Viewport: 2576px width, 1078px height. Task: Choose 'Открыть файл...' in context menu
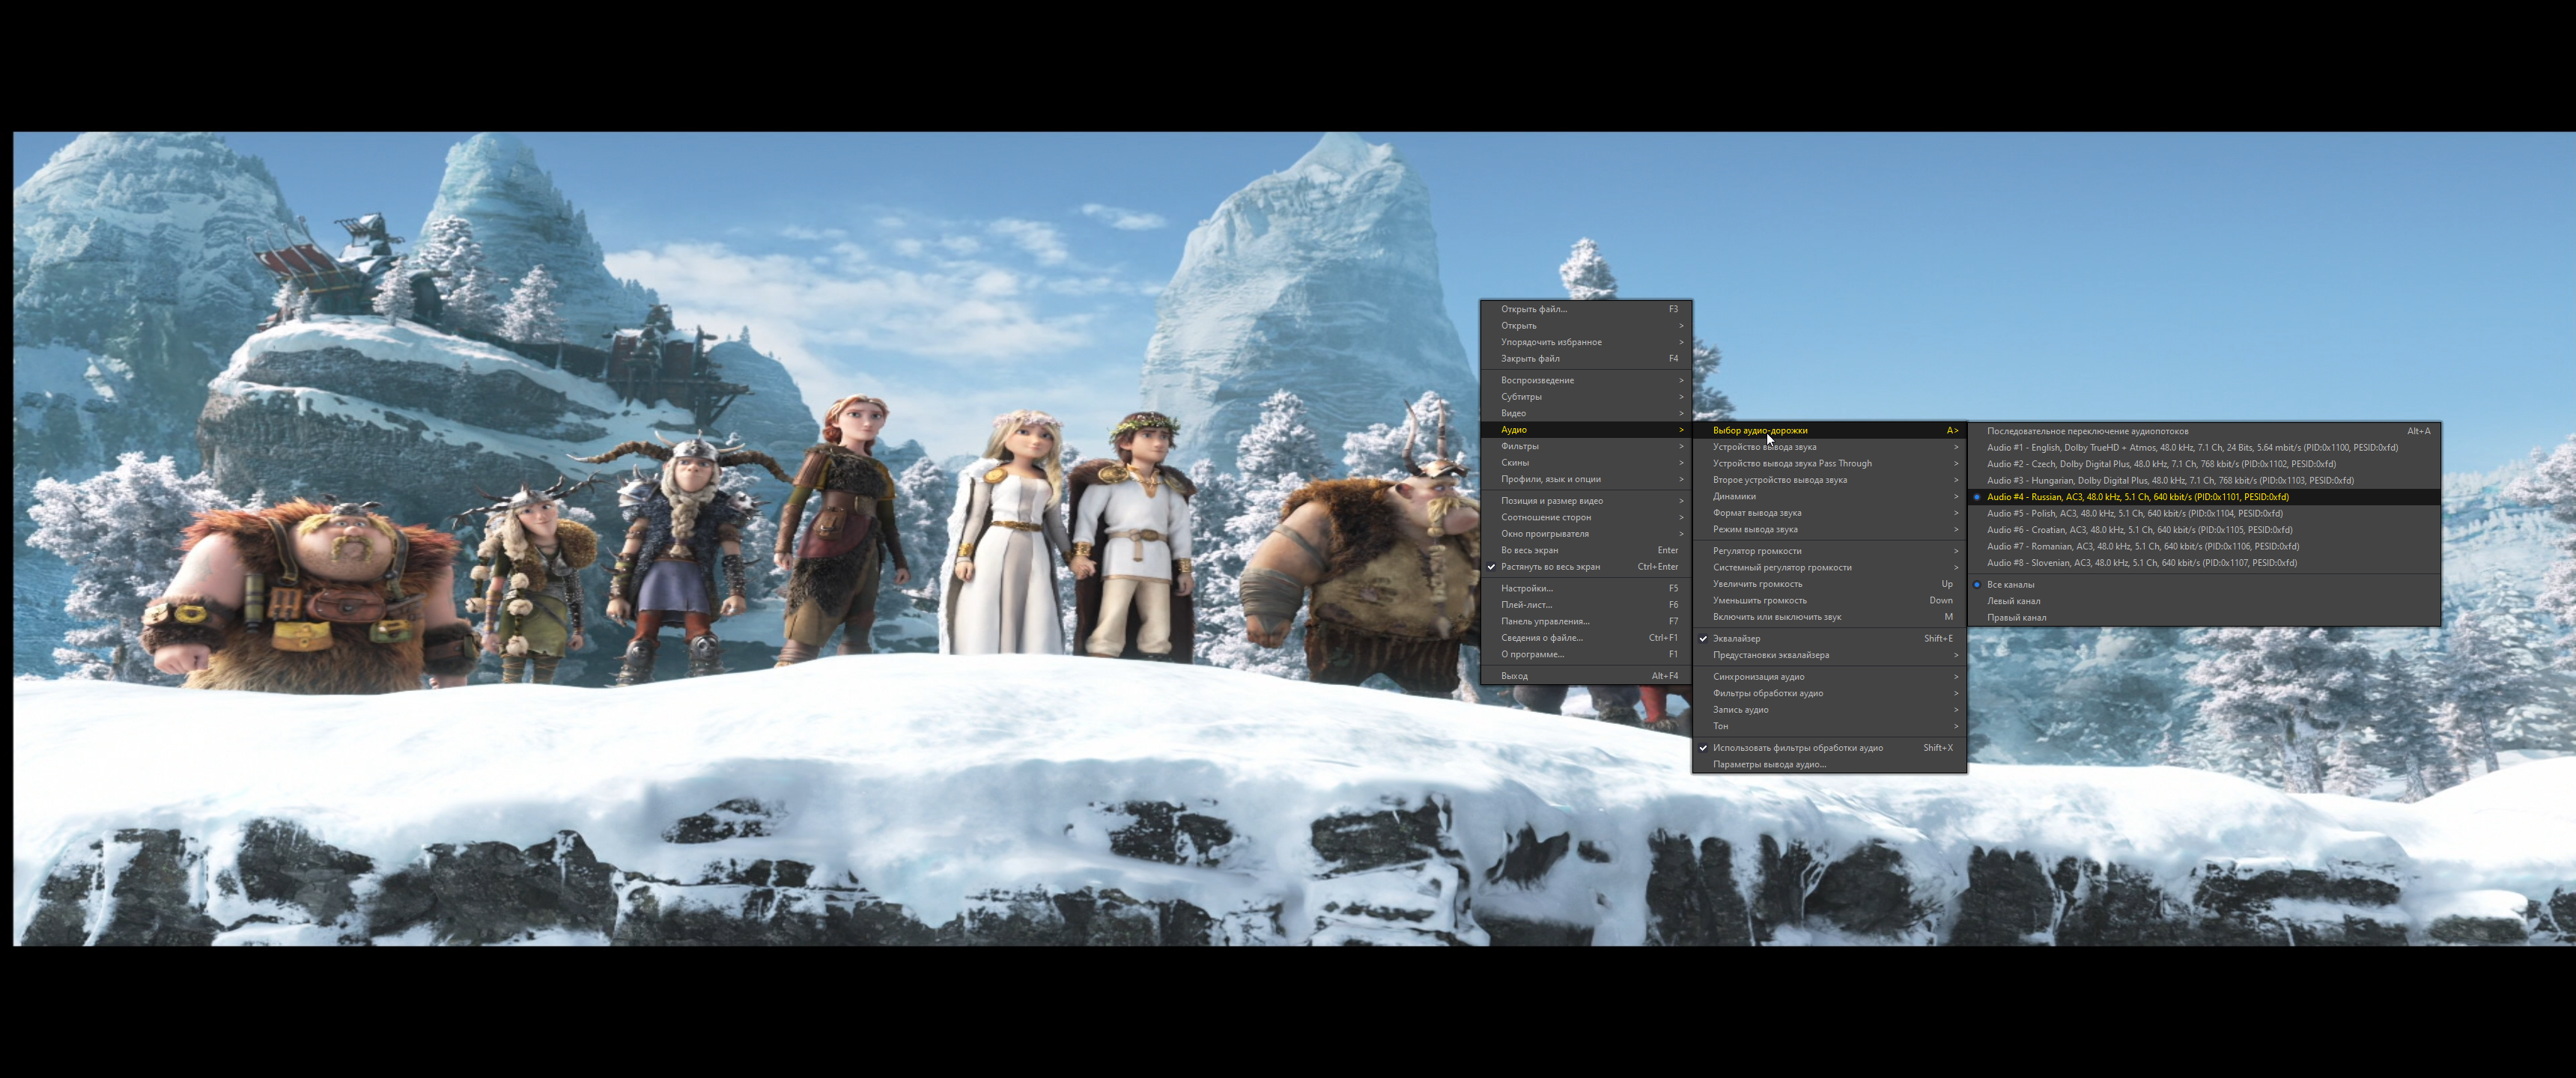1586,309
